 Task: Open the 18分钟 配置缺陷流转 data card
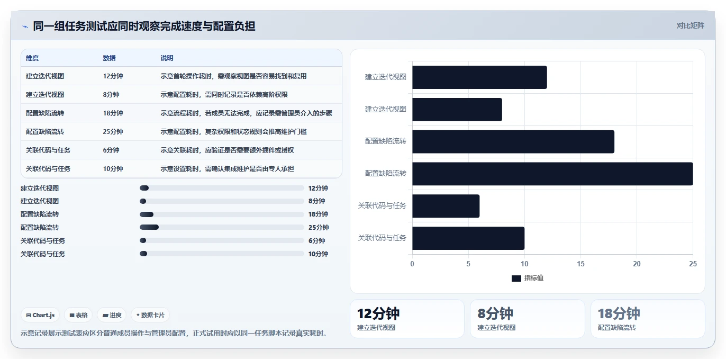pos(648,319)
